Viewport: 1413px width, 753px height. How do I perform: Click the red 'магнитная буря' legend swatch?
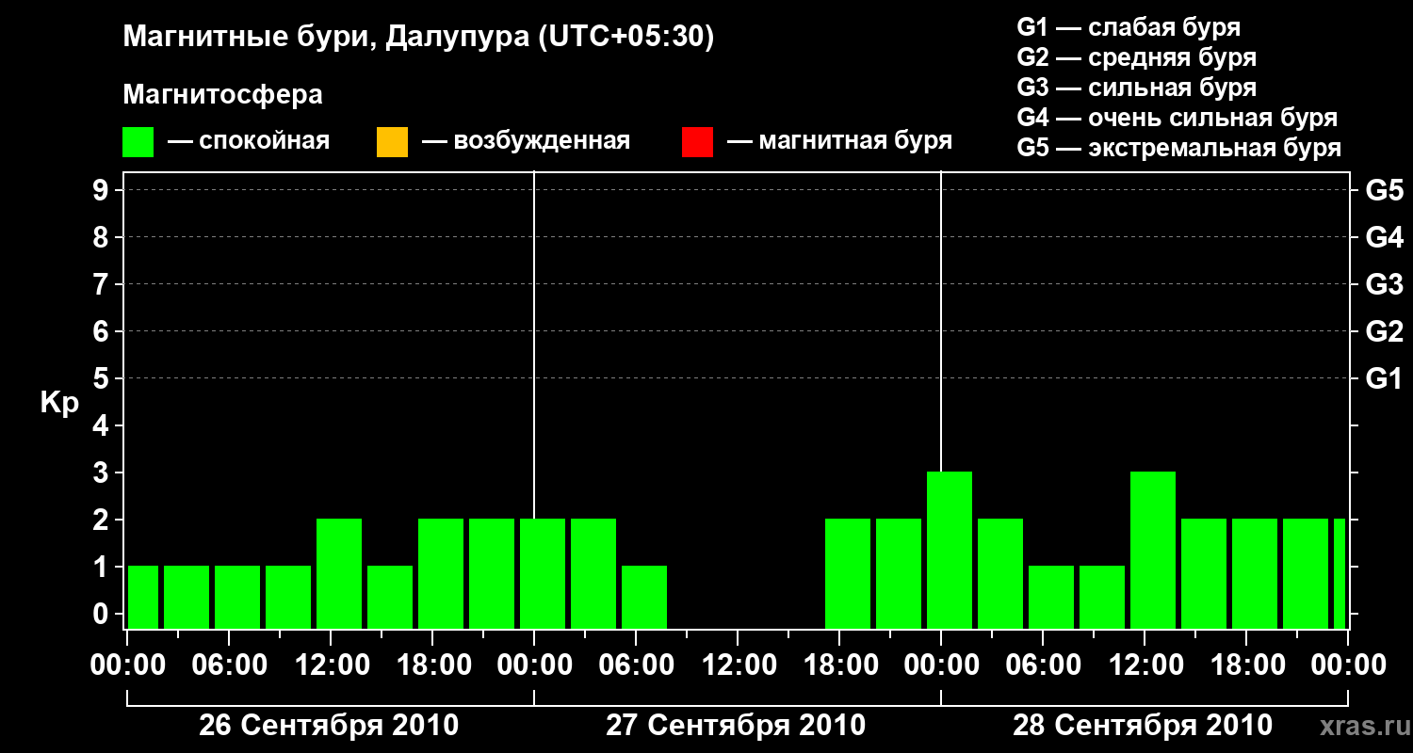(697, 142)
